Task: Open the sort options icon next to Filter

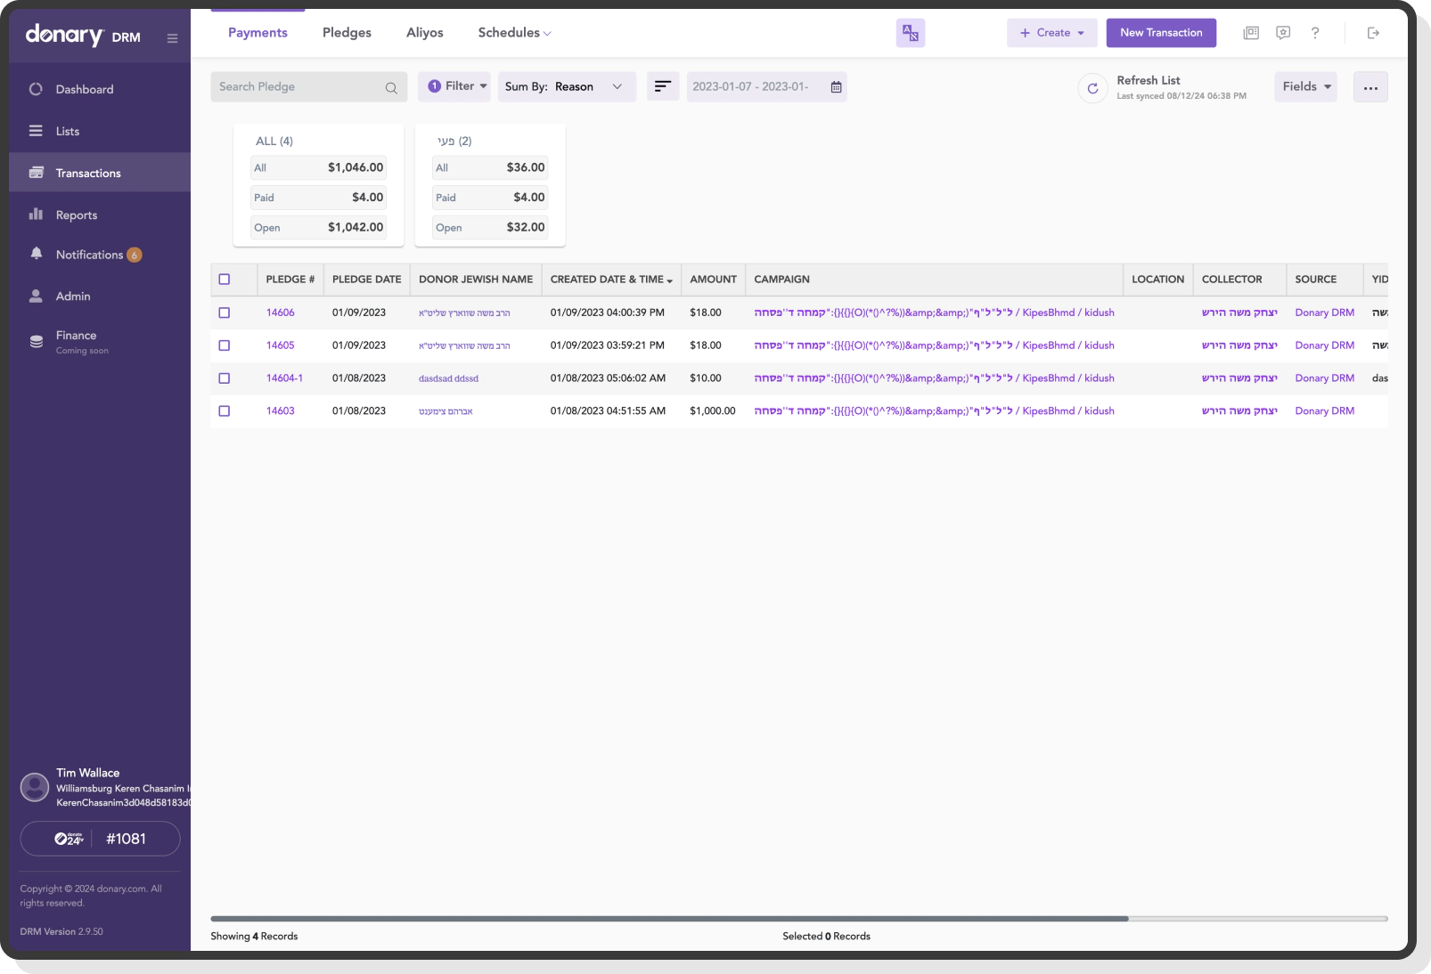Action: 663,86
